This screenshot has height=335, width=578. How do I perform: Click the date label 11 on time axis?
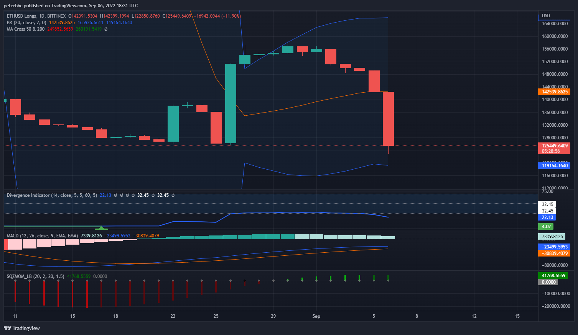(15, 316)
